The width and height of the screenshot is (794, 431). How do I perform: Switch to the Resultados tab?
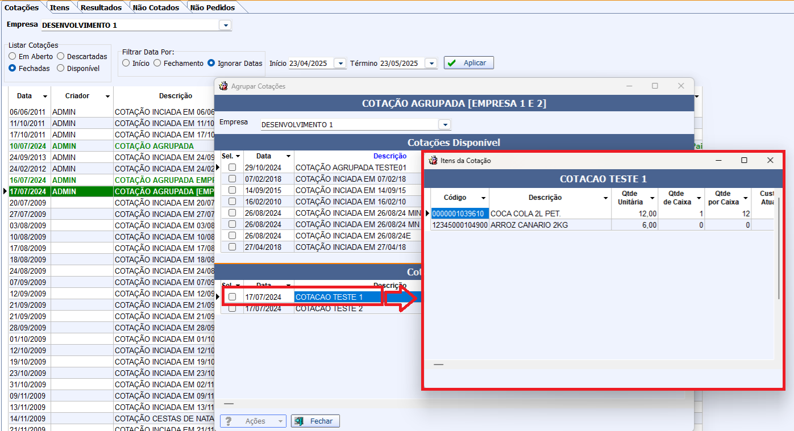(101, 8)
